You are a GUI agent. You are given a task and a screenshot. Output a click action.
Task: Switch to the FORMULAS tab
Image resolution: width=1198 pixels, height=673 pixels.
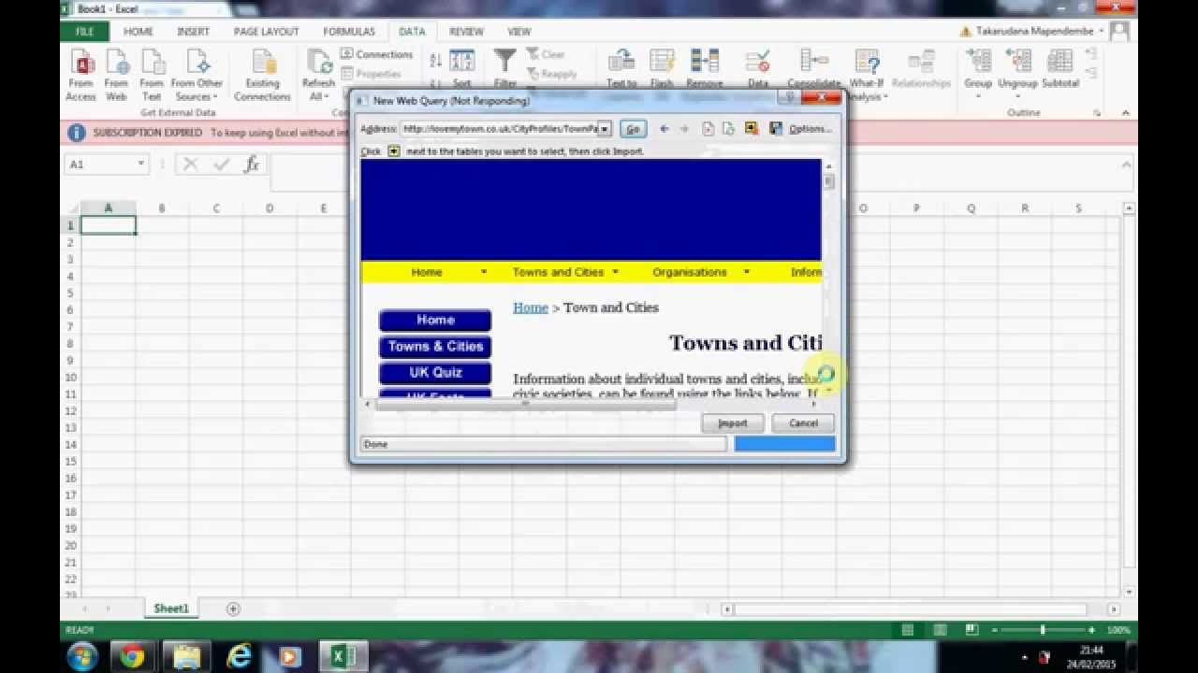point(349,32)
